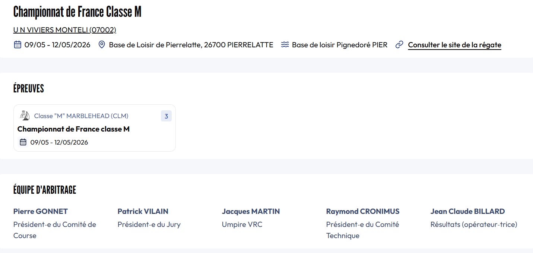Click the sailboat class icon in the épreuve card
The width and height of the screenshot is (533, 253).
[25, 116]
